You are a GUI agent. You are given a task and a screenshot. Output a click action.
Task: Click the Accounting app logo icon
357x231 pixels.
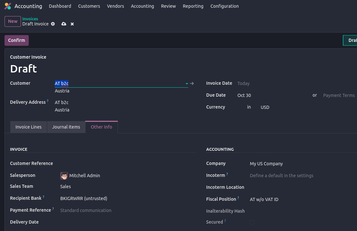point(8,6)
